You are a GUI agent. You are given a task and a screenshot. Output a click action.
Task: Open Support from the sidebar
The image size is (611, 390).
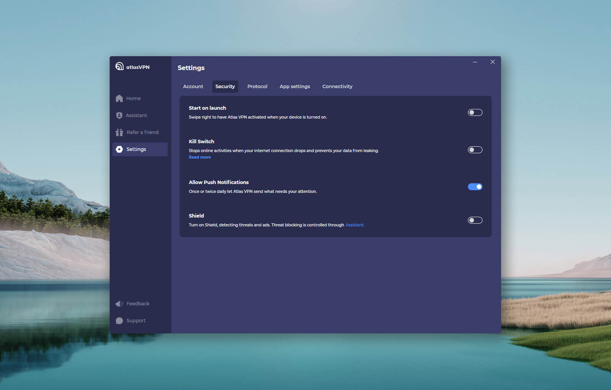click(x=140, y=321)
